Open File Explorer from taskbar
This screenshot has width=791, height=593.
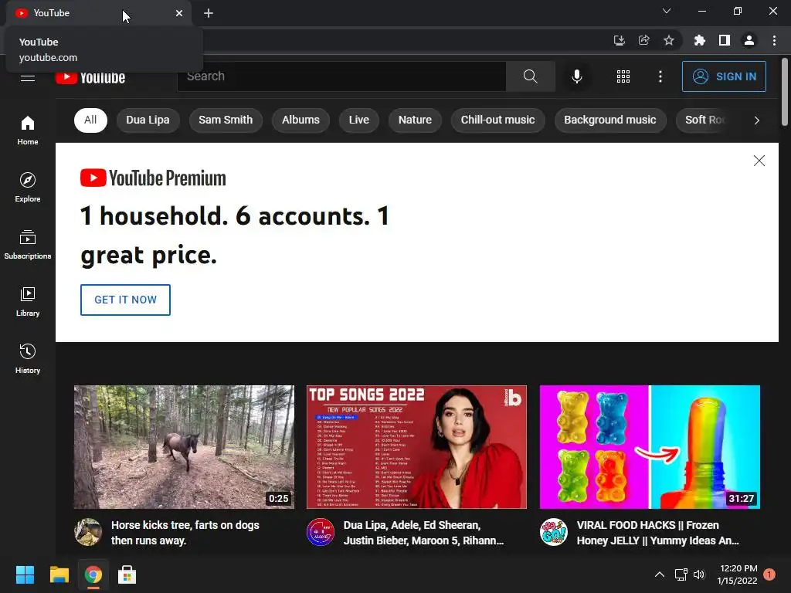pos(59,574)
